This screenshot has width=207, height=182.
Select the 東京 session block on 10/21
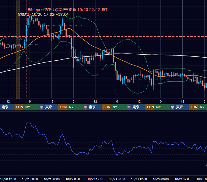(x=51, y=107)
